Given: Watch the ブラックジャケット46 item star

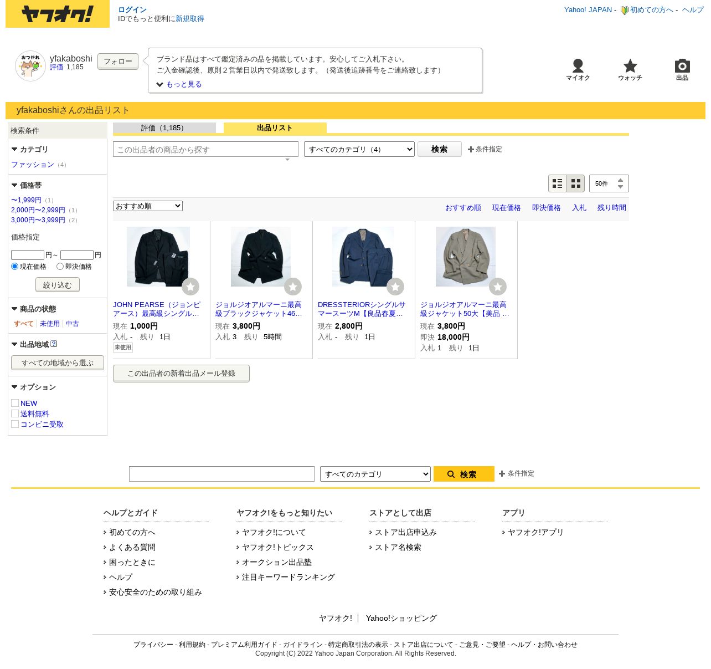Looking at the screenshot, I should 293,287.
